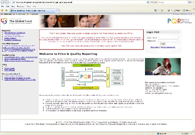Open the Page toolbar menu

point(177,10)
